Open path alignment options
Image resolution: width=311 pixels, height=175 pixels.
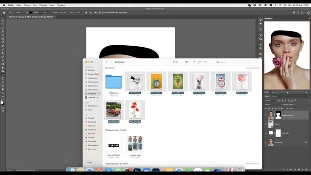click(91, 12)
